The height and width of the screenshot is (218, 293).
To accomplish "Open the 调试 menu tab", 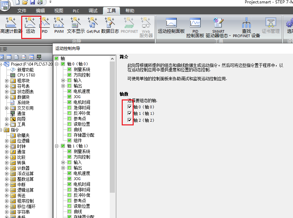I will point(93,11).
